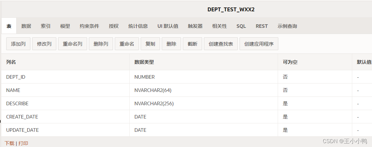This screenshot has width=372, height=147.
Task: Go to the 授权 tab
Action: pos(114,26)
